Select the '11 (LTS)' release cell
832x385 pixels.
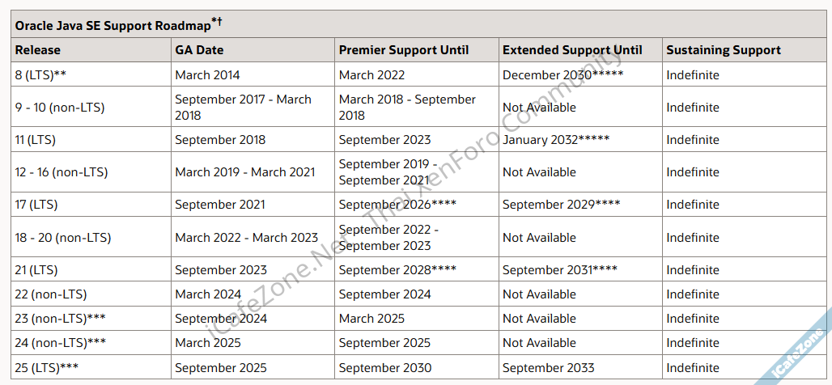(36, 140)
